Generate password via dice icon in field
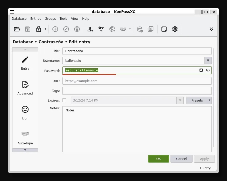Image resolution: width=227 pixels, height=181 pixels. pos(201,70)
